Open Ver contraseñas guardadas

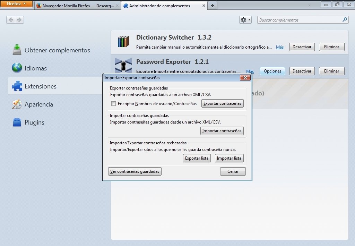135,171
